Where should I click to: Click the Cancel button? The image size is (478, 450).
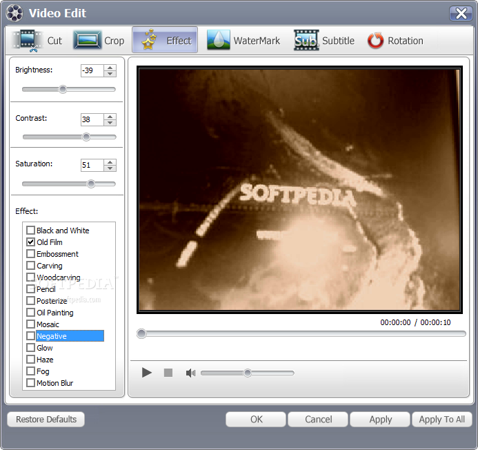click(318, 419)
